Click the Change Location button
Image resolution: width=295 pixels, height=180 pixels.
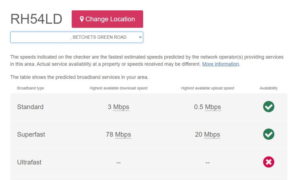click(107, 19)
